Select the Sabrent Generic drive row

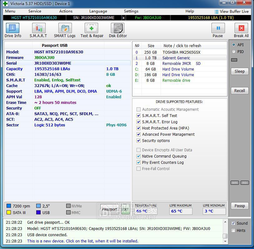click(180, 58)
